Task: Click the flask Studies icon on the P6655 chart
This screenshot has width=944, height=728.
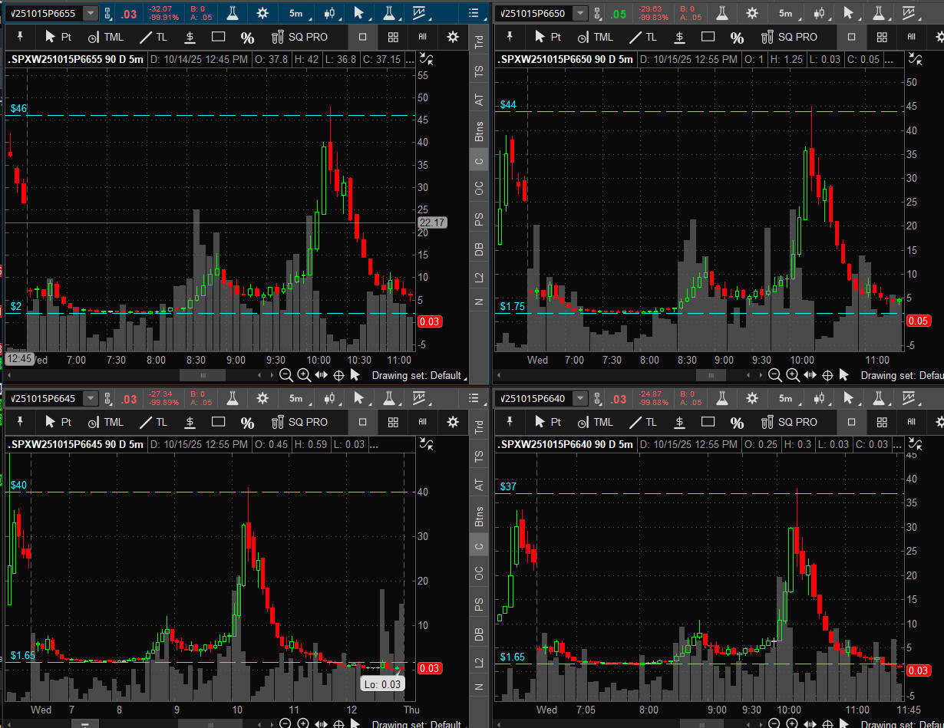Action: click(x=231, y=13)
